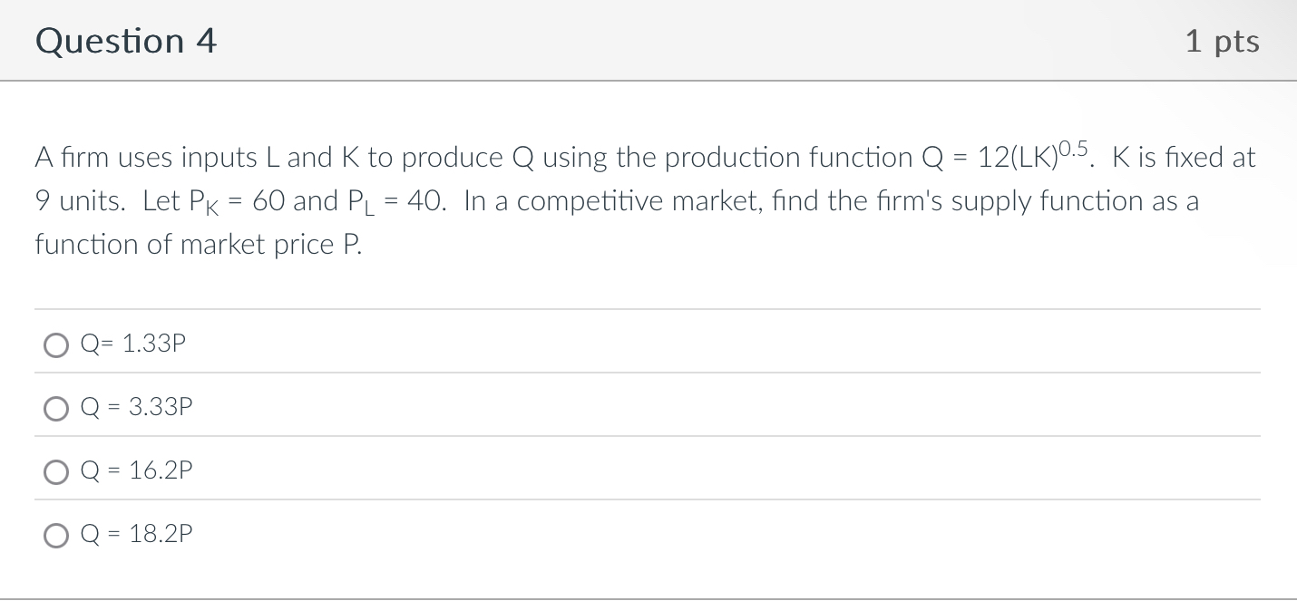1297x601 pixels.
Task: Click the answer label Q = 18.2P
Action: pos(136,534)
